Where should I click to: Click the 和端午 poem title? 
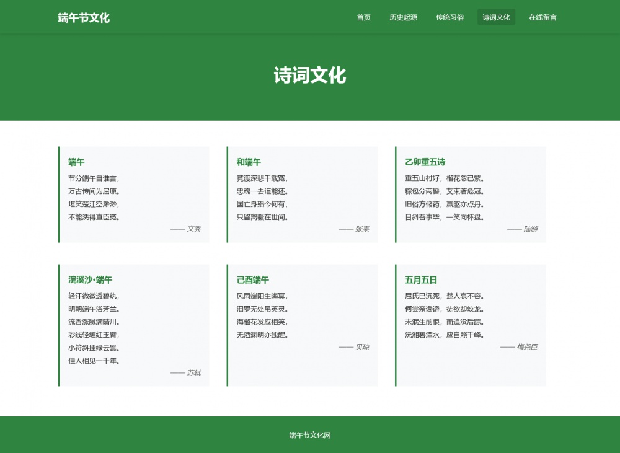tap(249, 162)
